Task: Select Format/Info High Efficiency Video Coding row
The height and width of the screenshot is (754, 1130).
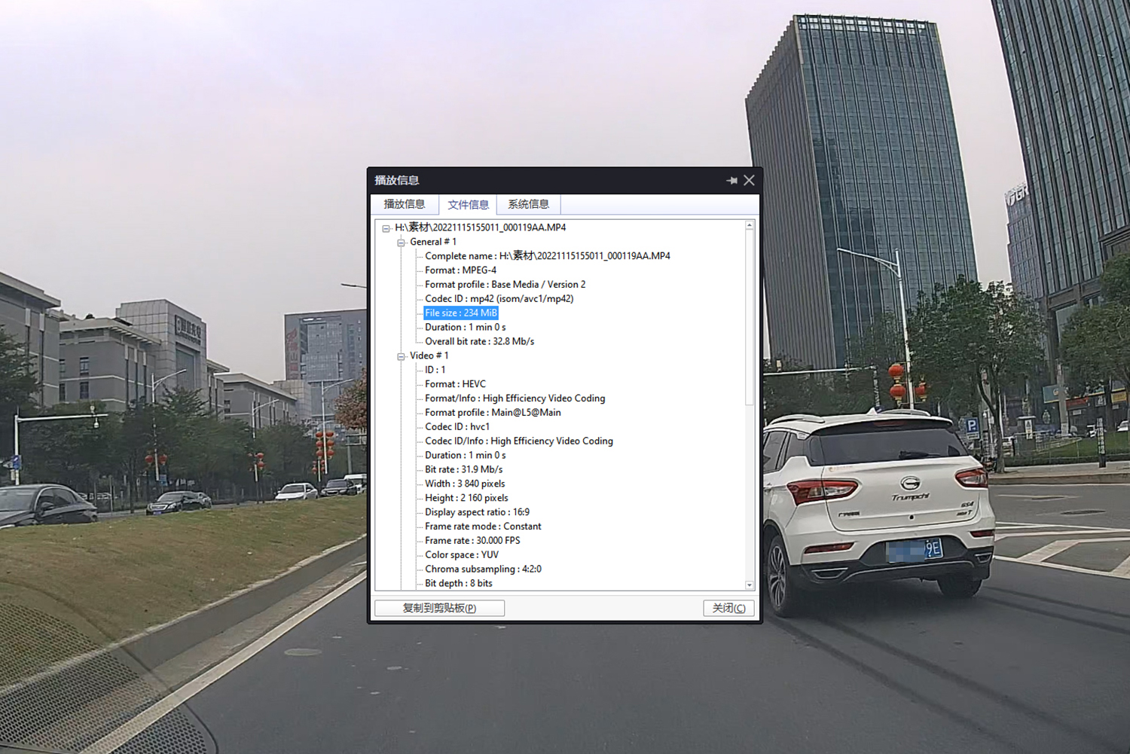Action: (515, 398)
